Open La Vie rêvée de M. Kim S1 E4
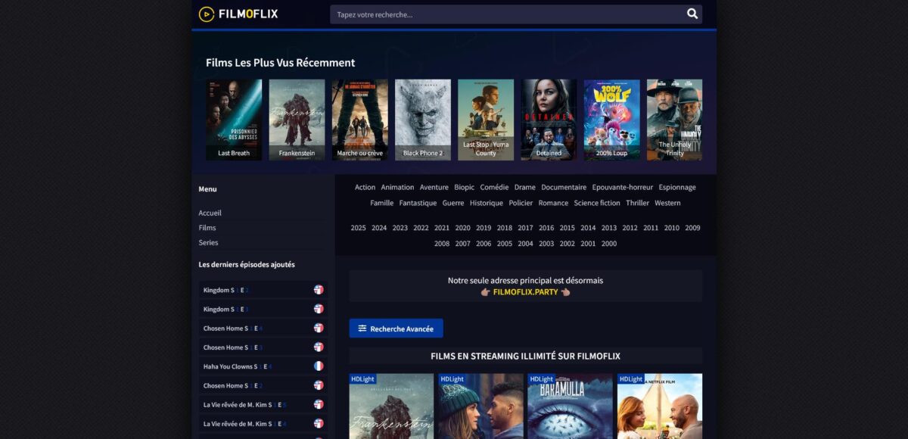The image size is (908, 439). pos(263,424)
